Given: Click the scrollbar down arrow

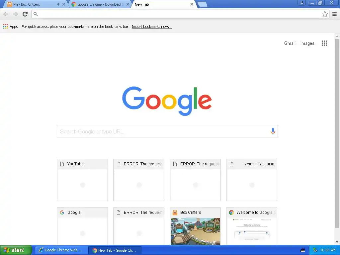Looking at the screenshot, I should pos(337,242).
